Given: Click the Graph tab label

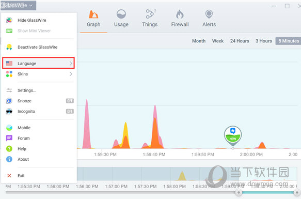Looking at the screenshot, I should pyautogui.click(x=93, y=24).
